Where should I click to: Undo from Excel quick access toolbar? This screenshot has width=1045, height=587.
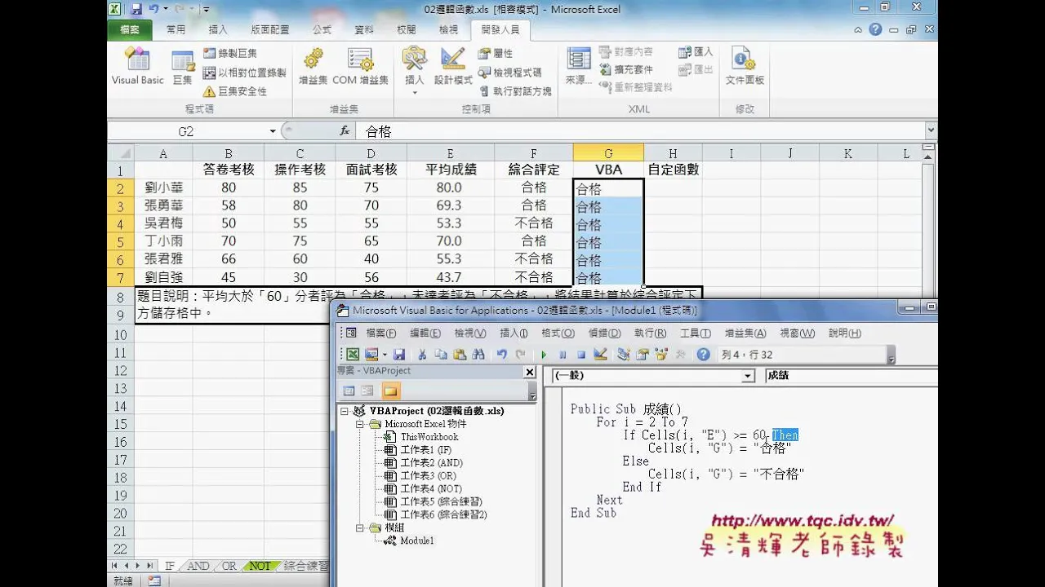pos(152,9)
